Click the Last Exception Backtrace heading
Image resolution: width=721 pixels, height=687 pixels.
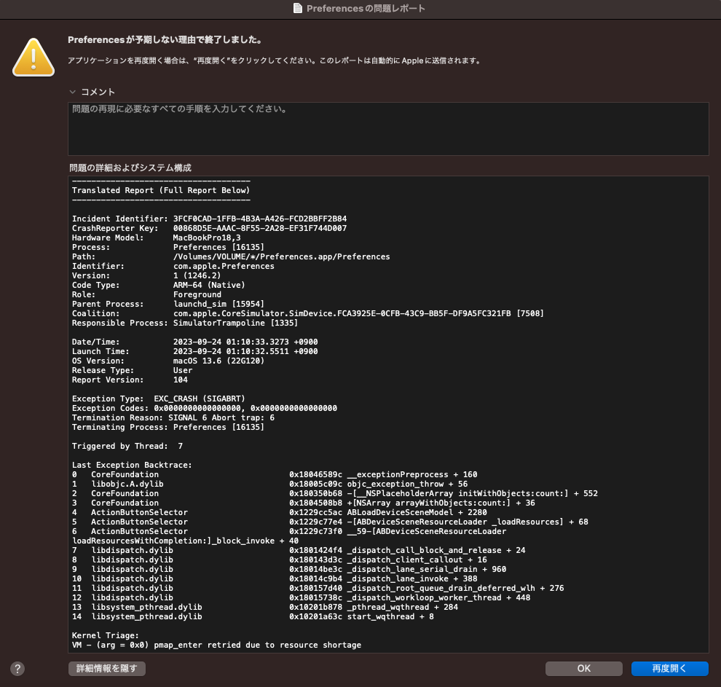132,465
